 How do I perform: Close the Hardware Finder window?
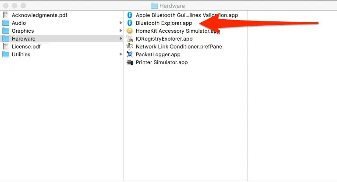6,6
